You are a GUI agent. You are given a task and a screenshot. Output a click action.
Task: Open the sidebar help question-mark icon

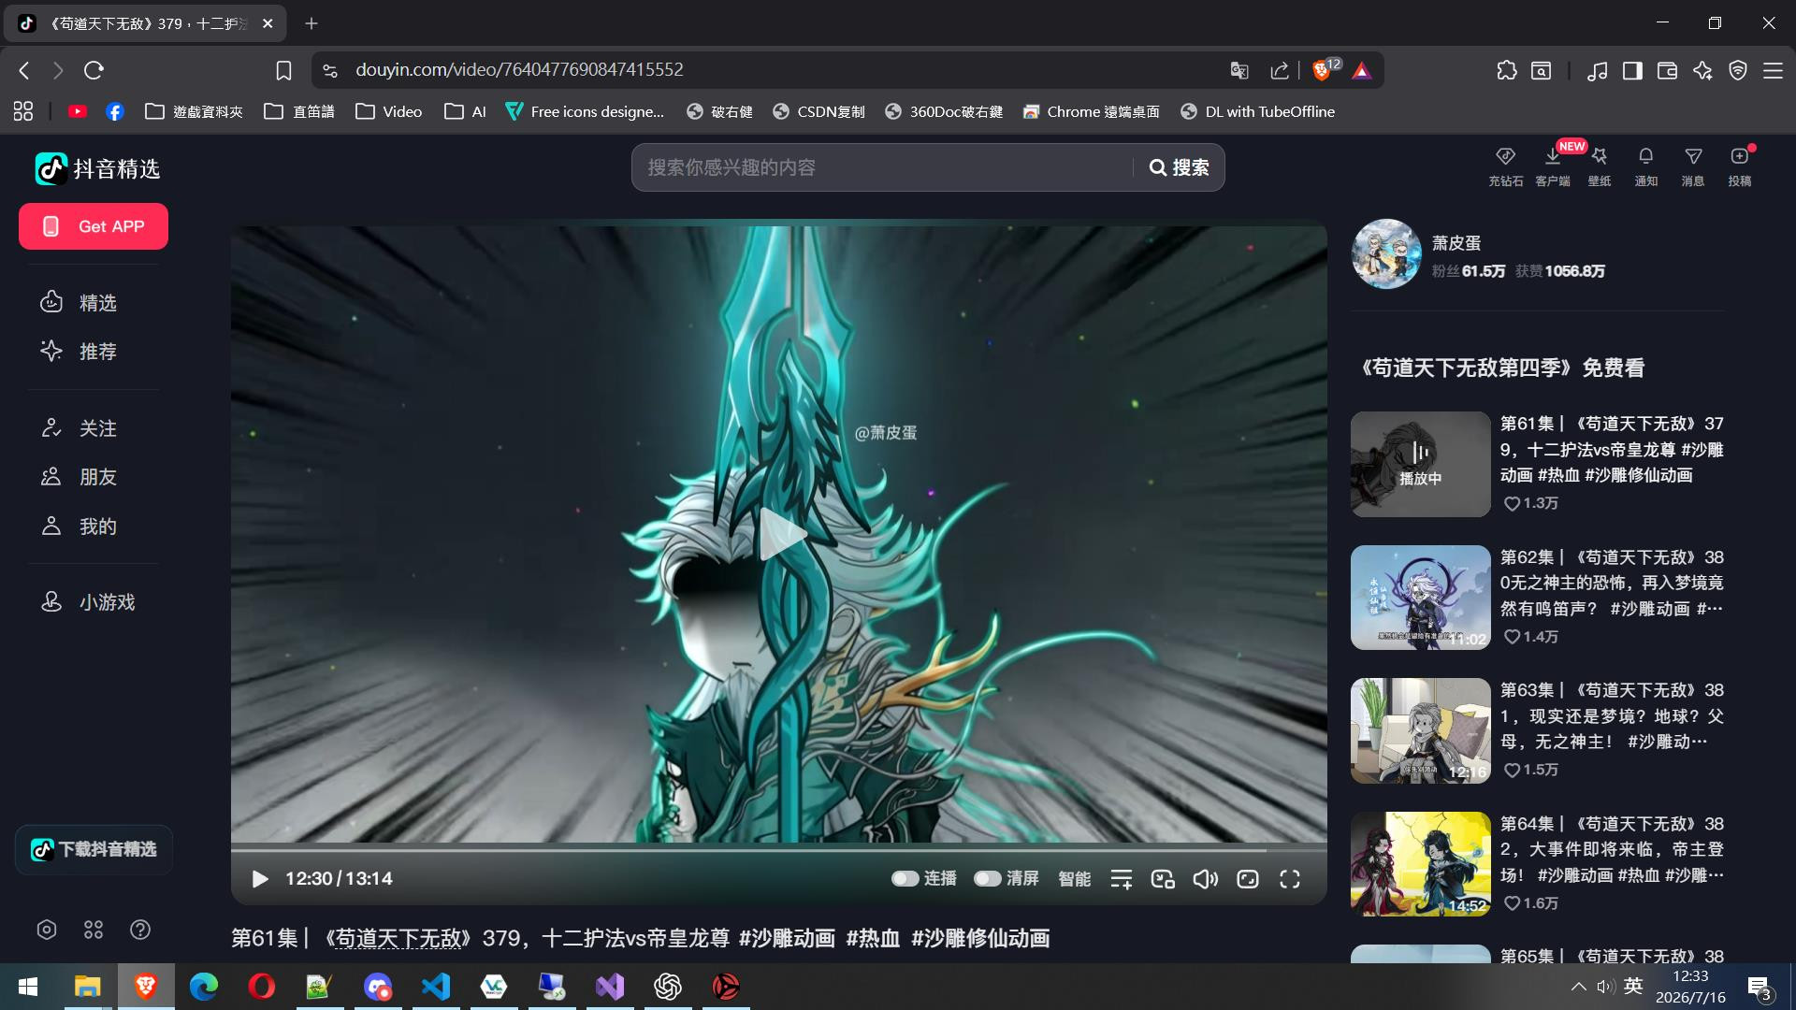coord(140,930)
